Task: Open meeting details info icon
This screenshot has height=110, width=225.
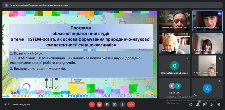Action: click(191, 104)
